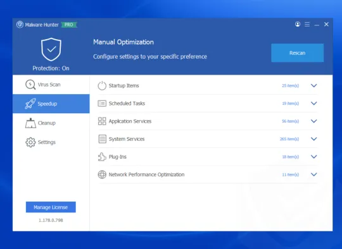This screenshot has height=249, width=342.
Task: Expand the Scheduled Tasks chevron
Action: coord(313,104)
